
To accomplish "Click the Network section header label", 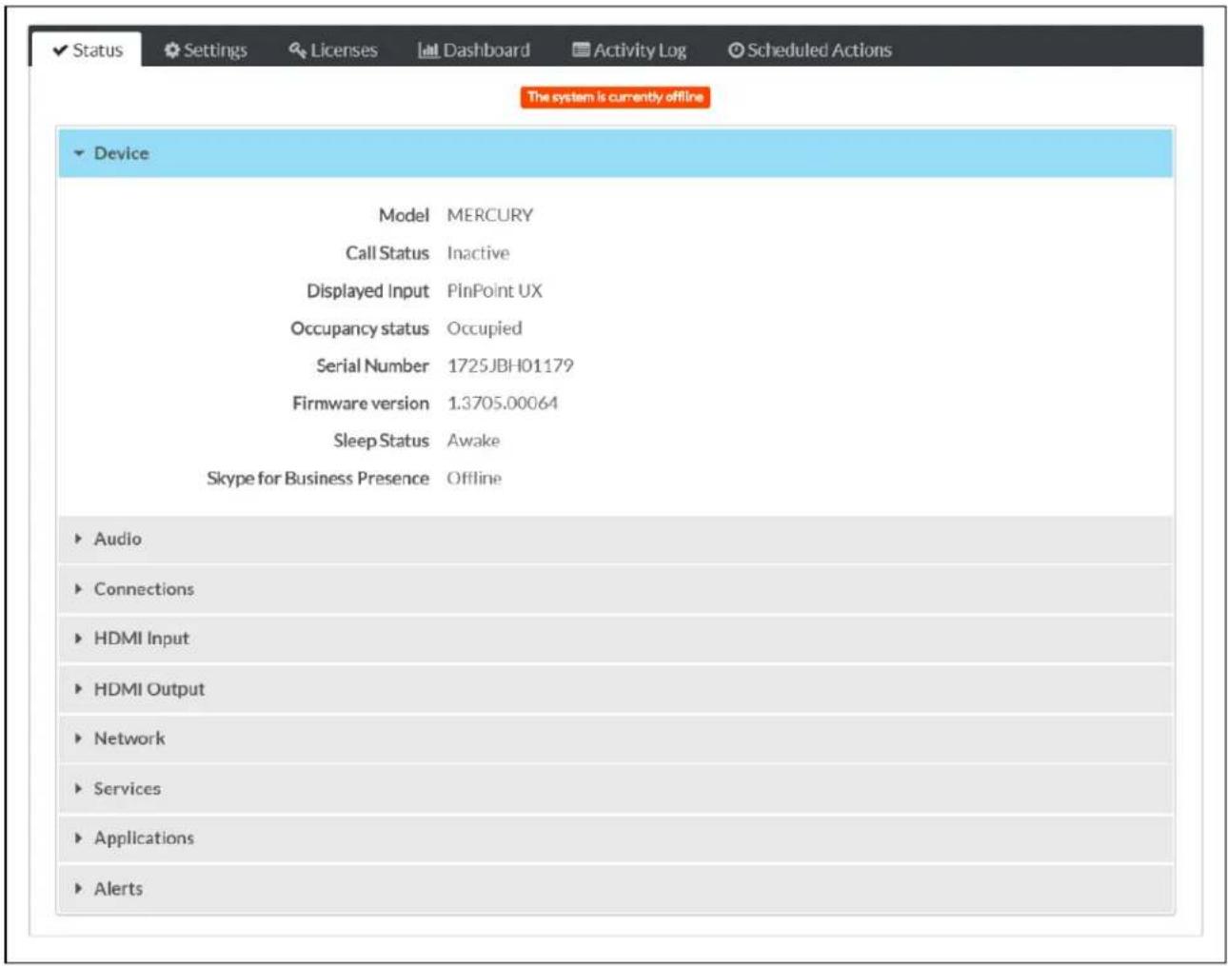I will 129,739.
